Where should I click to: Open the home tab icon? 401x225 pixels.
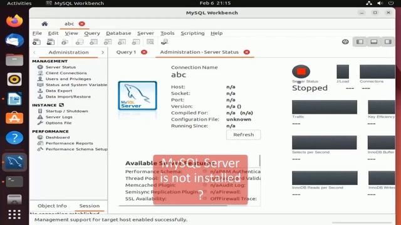[x=44, y=24]
